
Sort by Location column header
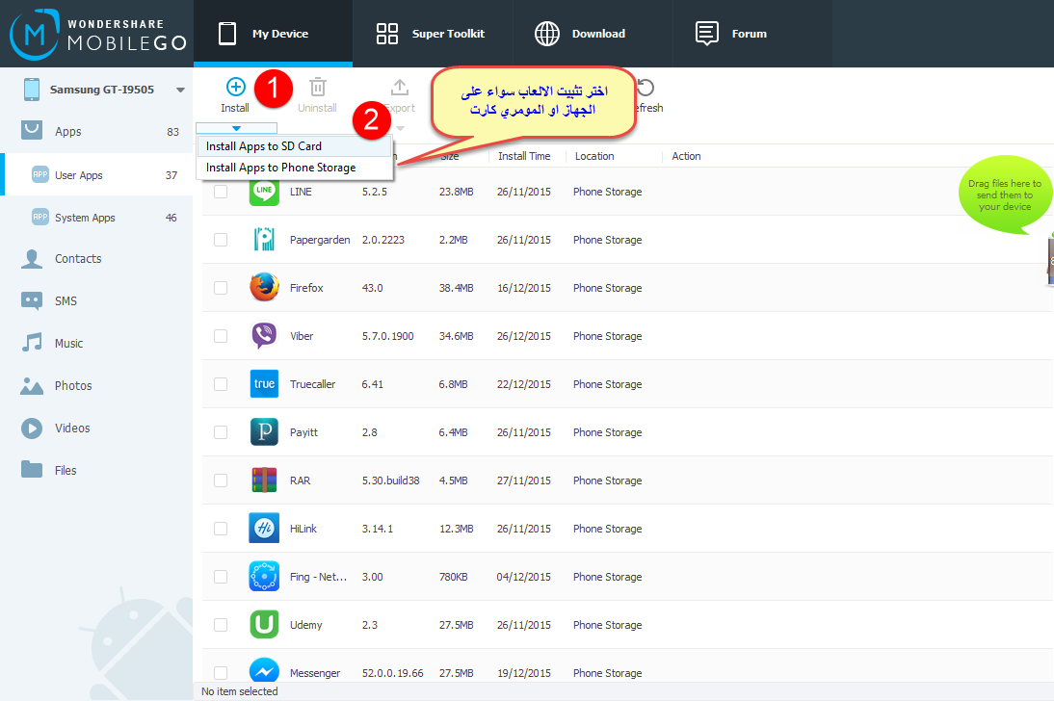(x=594, y=156)
